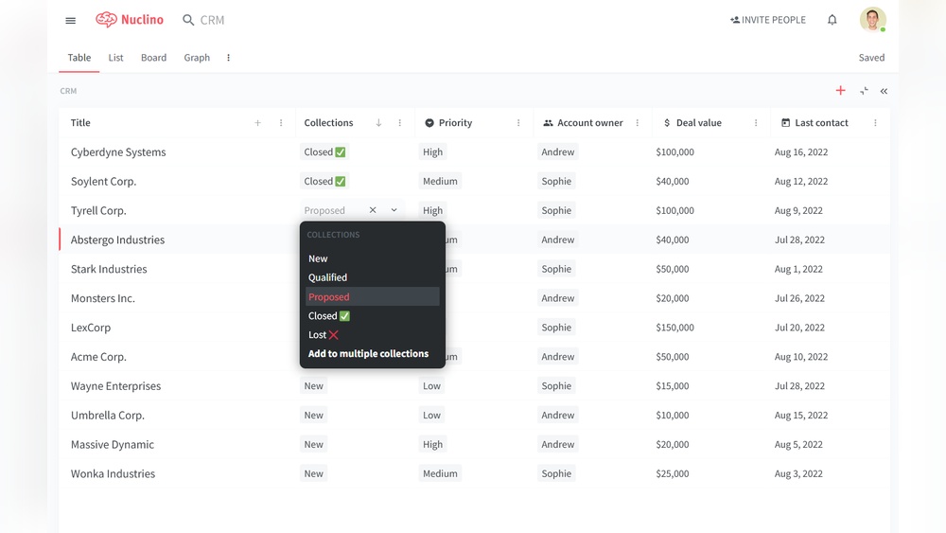Add a column with Title plus icon

point(257,123)
